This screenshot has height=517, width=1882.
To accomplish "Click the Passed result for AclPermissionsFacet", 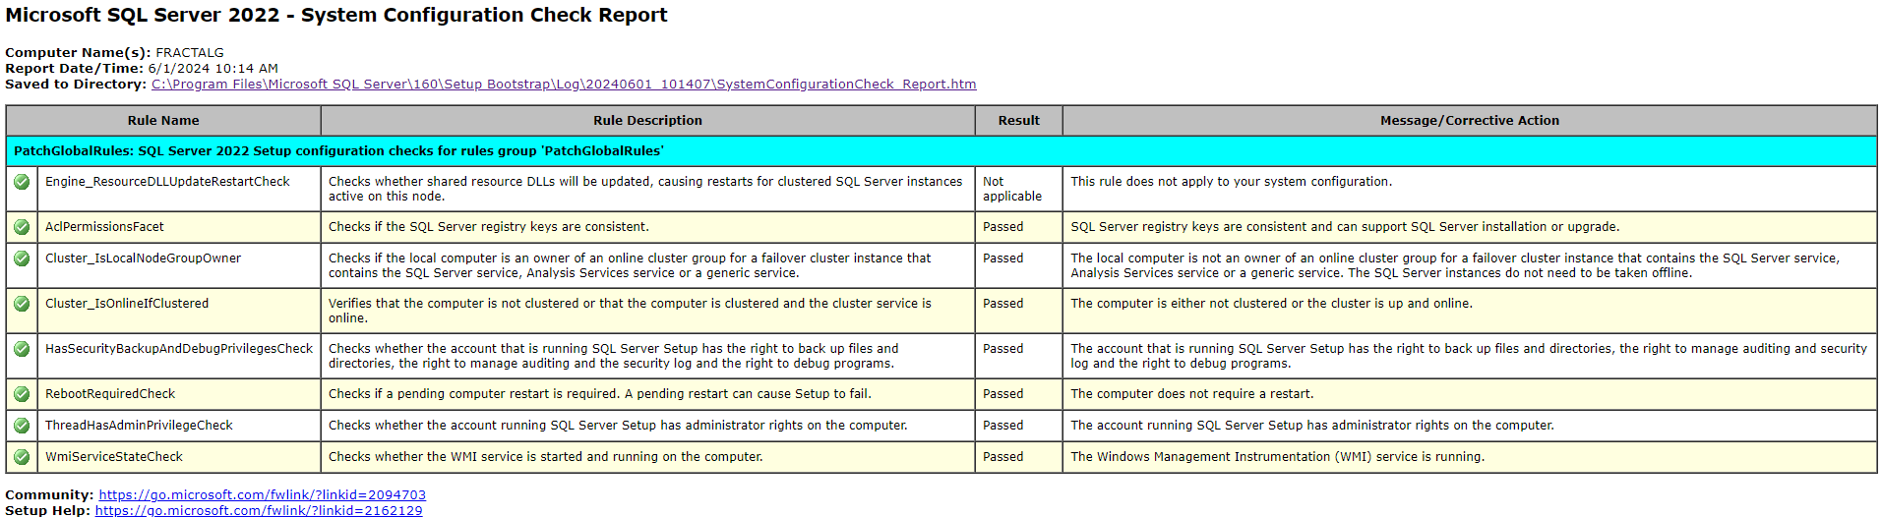I will coord(1002,227).
